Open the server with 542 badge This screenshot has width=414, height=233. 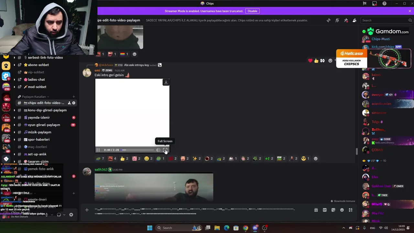click(x=6, y=128)
